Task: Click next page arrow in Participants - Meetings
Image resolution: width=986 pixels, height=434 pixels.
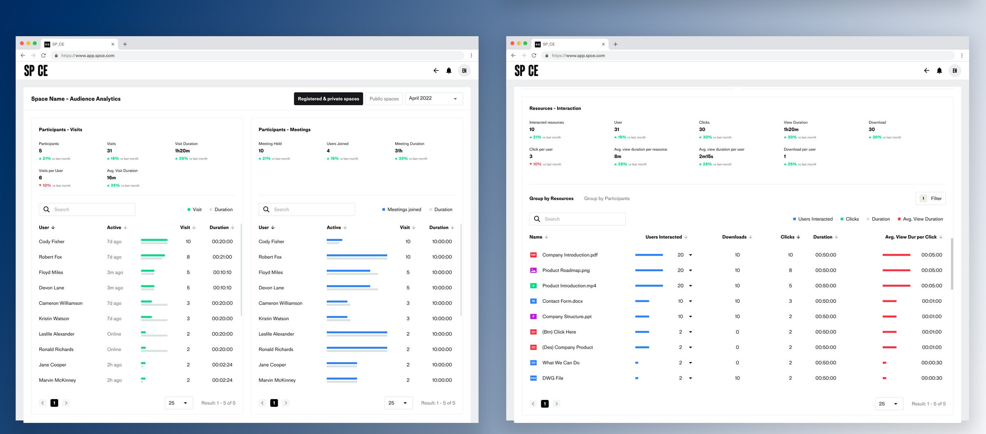Action: tap(286, 403)
